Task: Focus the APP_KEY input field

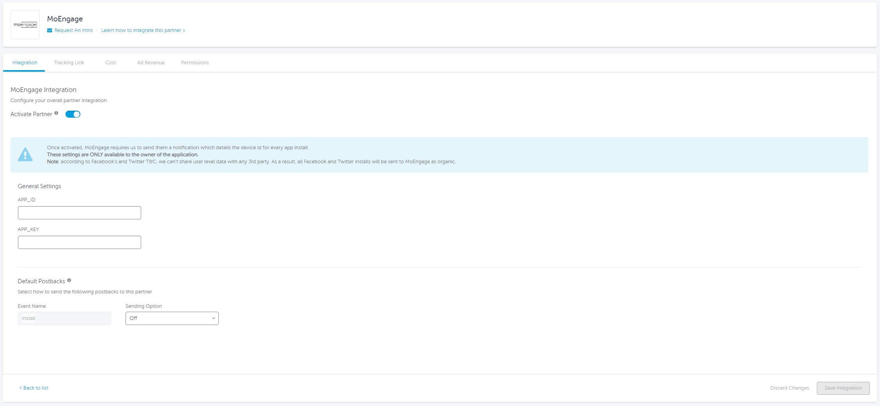Action: pyautogui.click(x=80, y=242)
